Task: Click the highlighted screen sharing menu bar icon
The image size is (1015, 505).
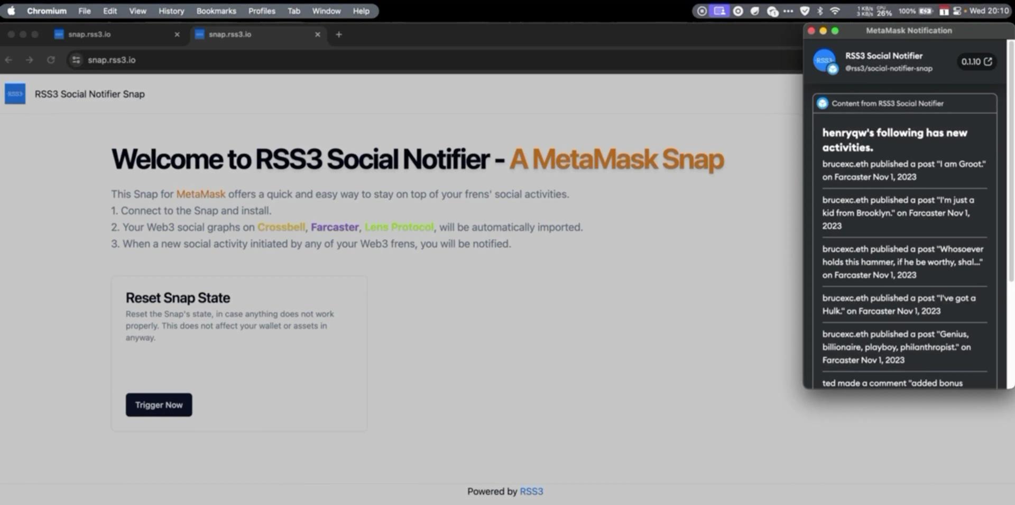Action: 719,11
